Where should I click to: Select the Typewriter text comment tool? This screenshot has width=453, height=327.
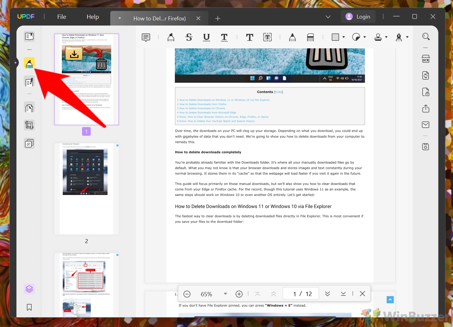[250, 37]
